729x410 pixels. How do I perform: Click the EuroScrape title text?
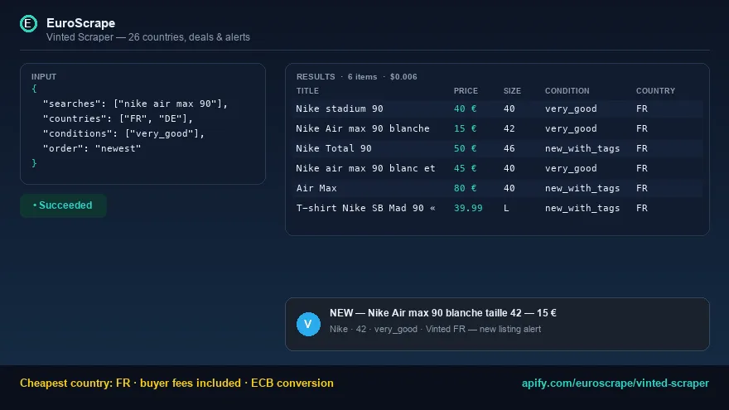pyautogui.click(x=80, y=23)
